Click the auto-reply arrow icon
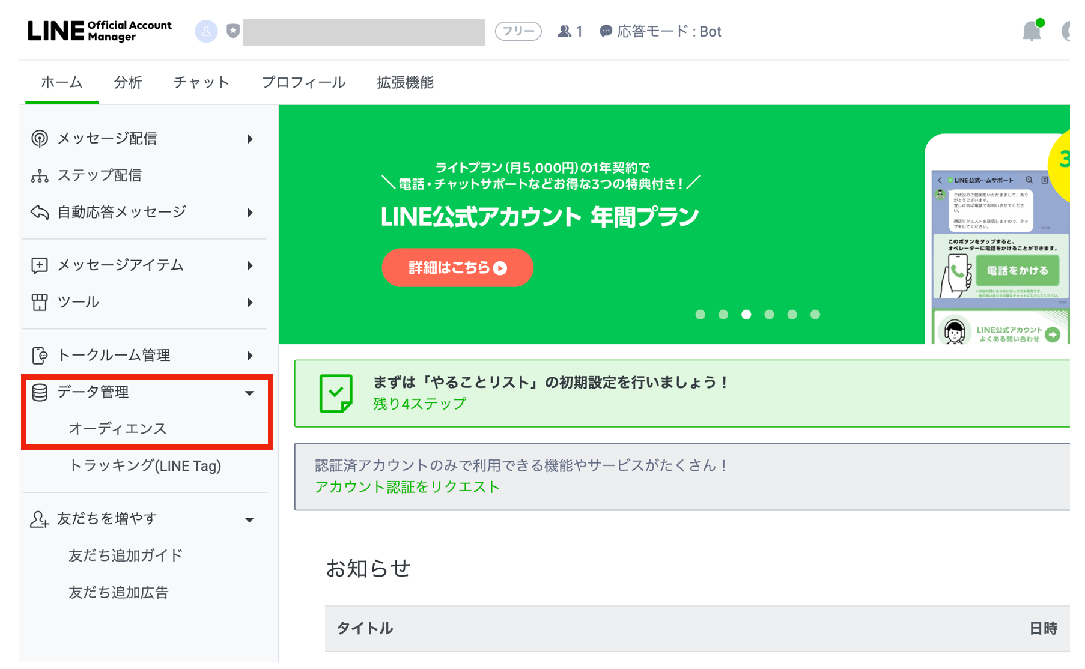The image size is (1085, 669). click(x=40, y=212)
